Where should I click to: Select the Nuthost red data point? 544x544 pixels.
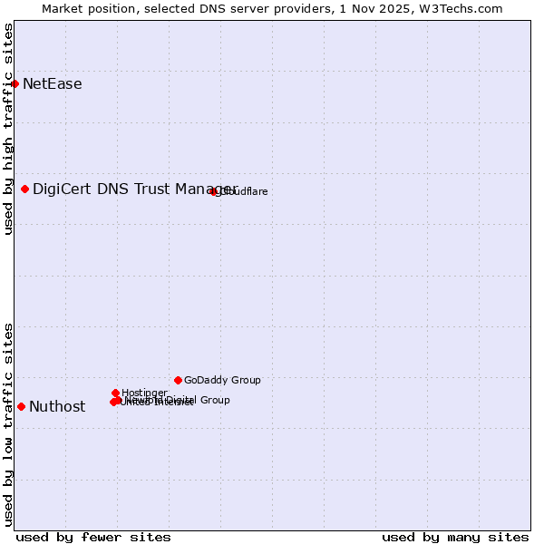[22, 406]
